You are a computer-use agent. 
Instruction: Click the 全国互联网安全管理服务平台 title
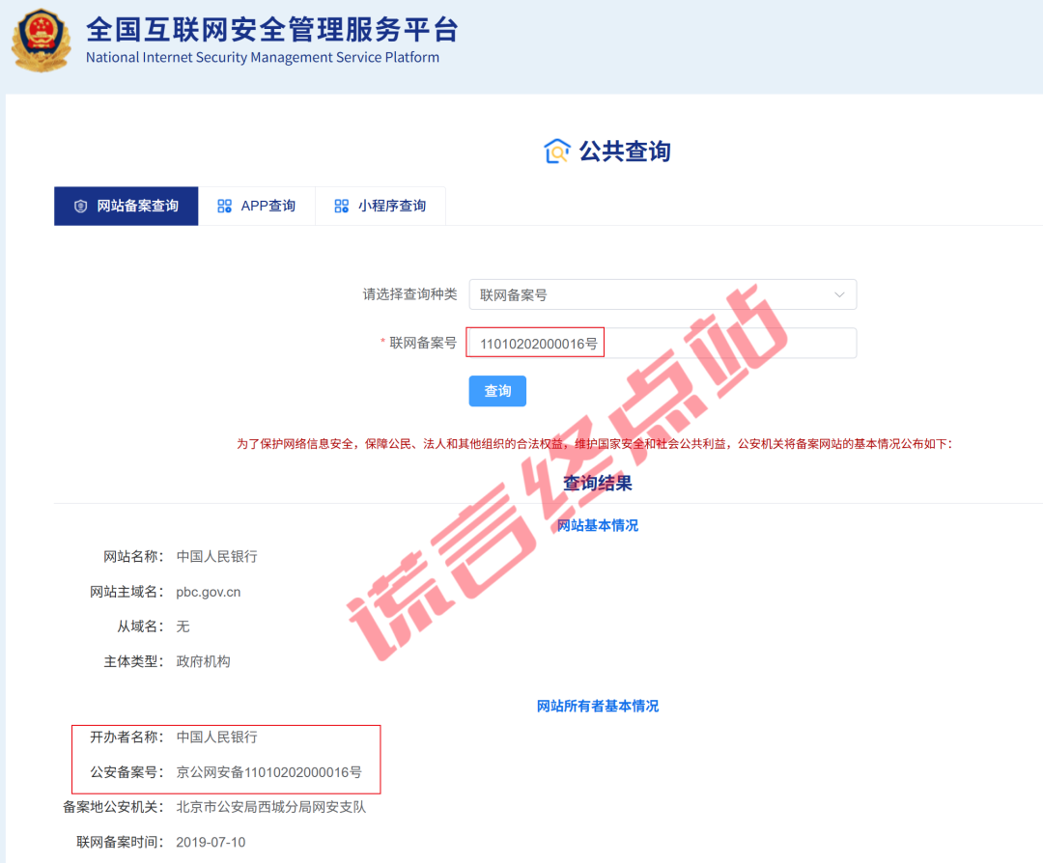(272, 29)
